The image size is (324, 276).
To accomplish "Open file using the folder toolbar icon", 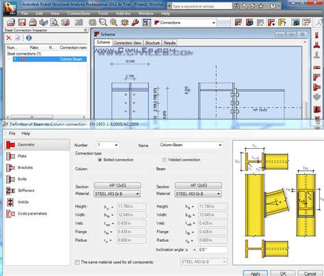I will coord(11,23).
